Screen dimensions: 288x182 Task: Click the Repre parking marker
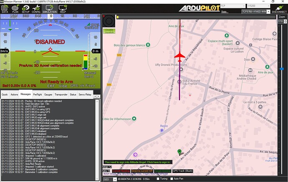pyautogui.click(x=162, y=130)
